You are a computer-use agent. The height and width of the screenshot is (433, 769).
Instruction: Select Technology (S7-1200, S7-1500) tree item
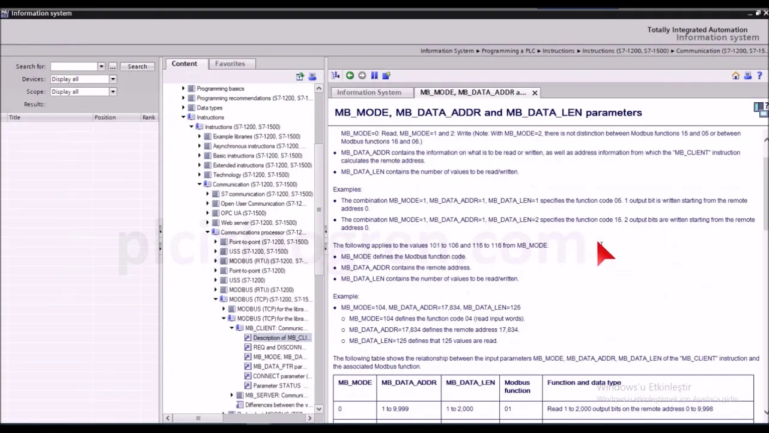tap(251, 175)
